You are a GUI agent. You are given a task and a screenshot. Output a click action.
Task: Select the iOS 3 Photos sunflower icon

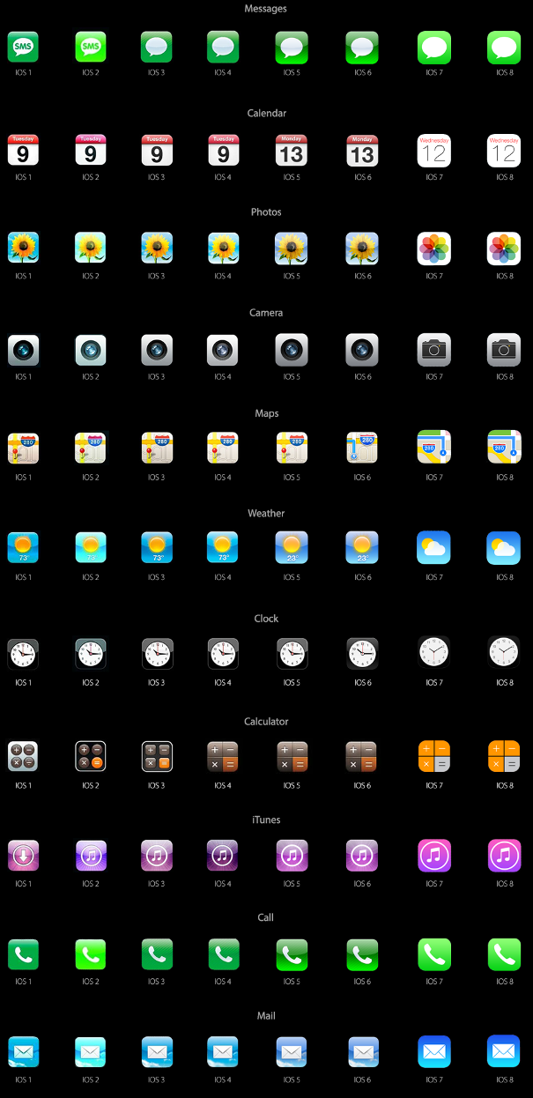click(x=157, y=249)
